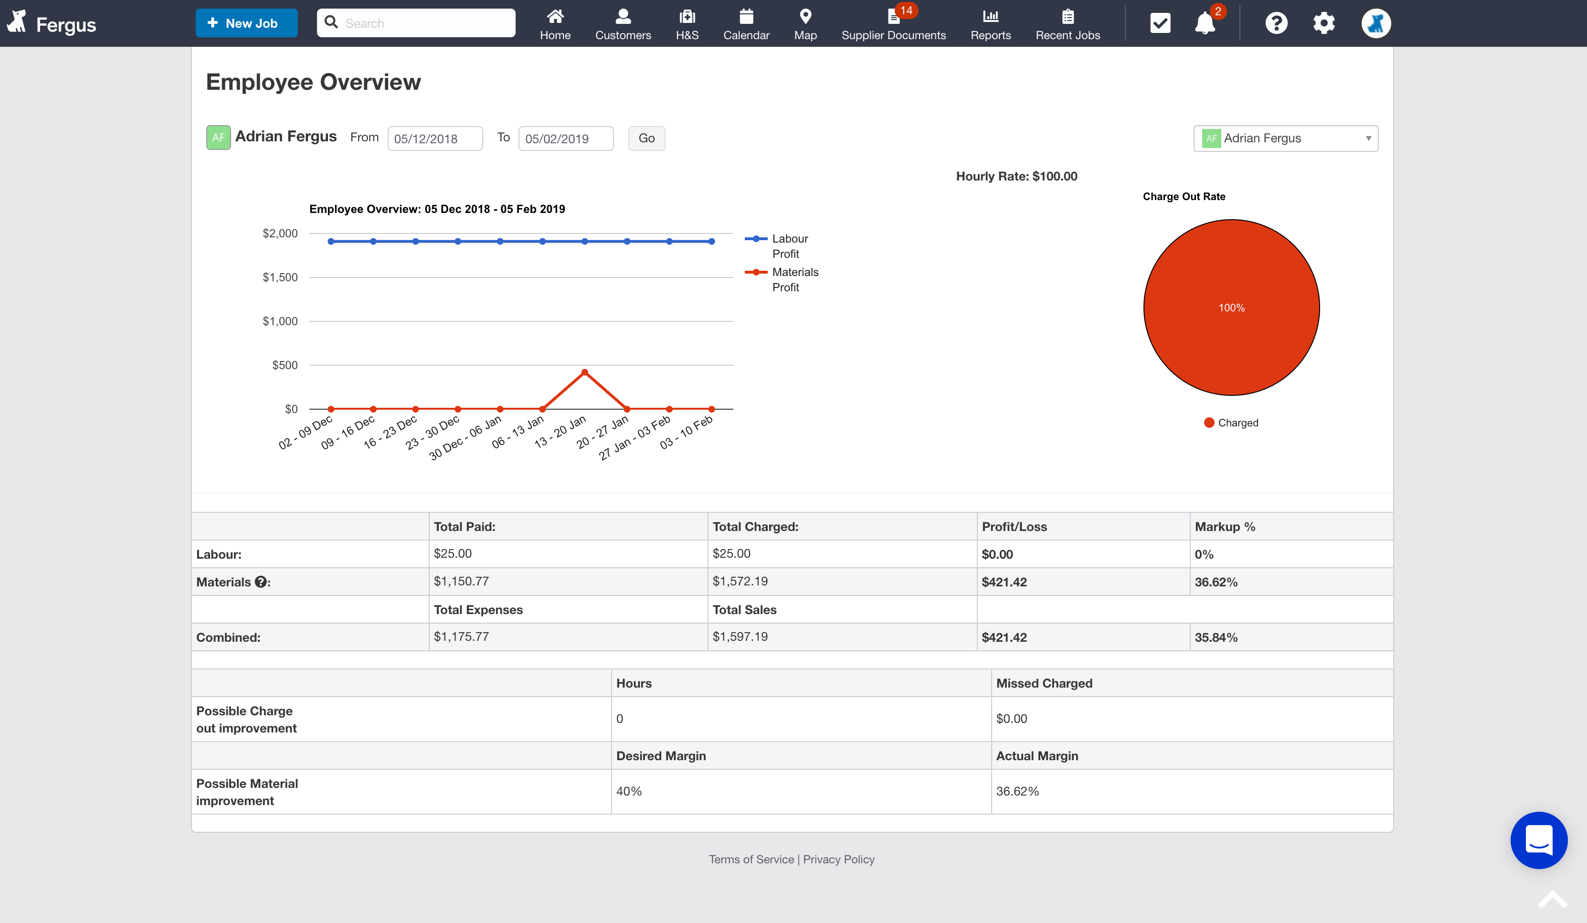Open the Map pin icon
Image resolution: width=1587 pixels, height=923 pixels.
click(x=805, y=17)
